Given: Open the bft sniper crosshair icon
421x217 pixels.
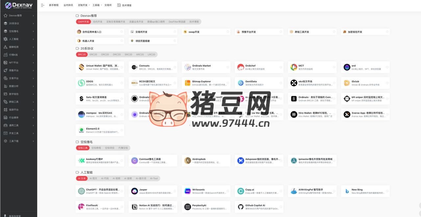Looking at the screenshot, I should [x=347, y=99].
